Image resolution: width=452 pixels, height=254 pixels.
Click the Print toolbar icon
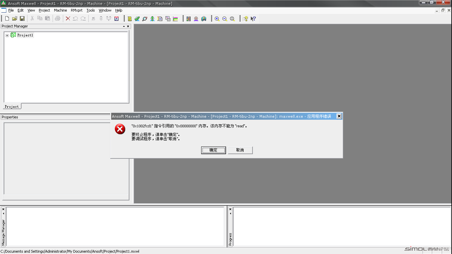(x=58, y=19)
